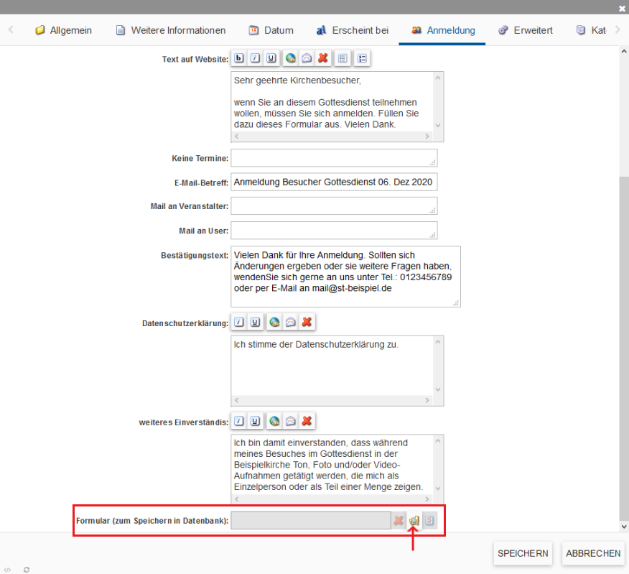Open the Erscheint bei tab
This screenshot has width=629, height=574.
352,30
